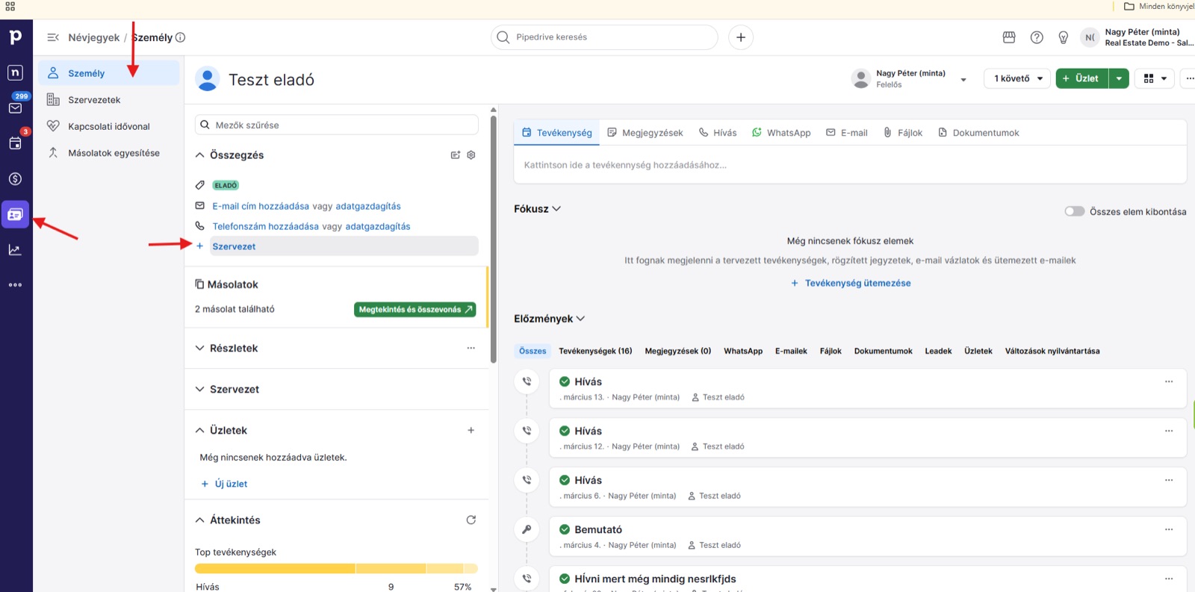1195x592 pixels.
Task: Click the plus icon in Üzletek header
Action: click(x=471, y=431)
